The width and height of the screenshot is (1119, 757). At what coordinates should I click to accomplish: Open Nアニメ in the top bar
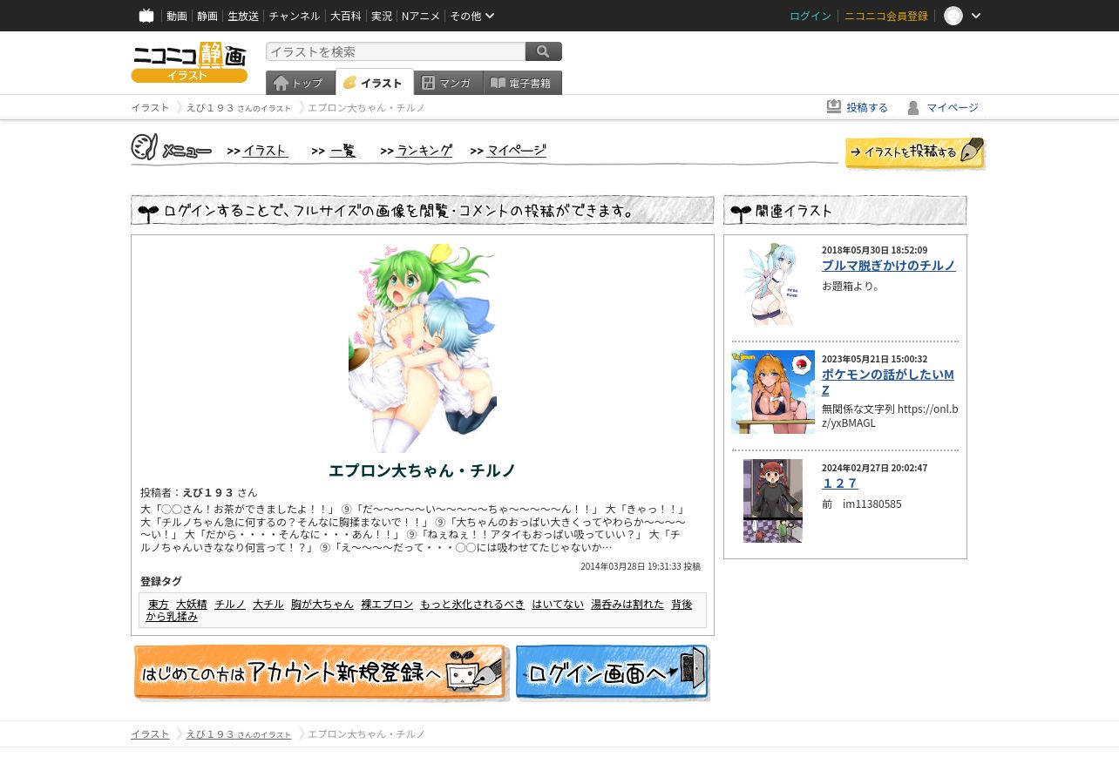421,16
